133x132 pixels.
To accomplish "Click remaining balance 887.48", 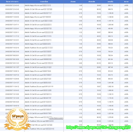I will point(110,67).
